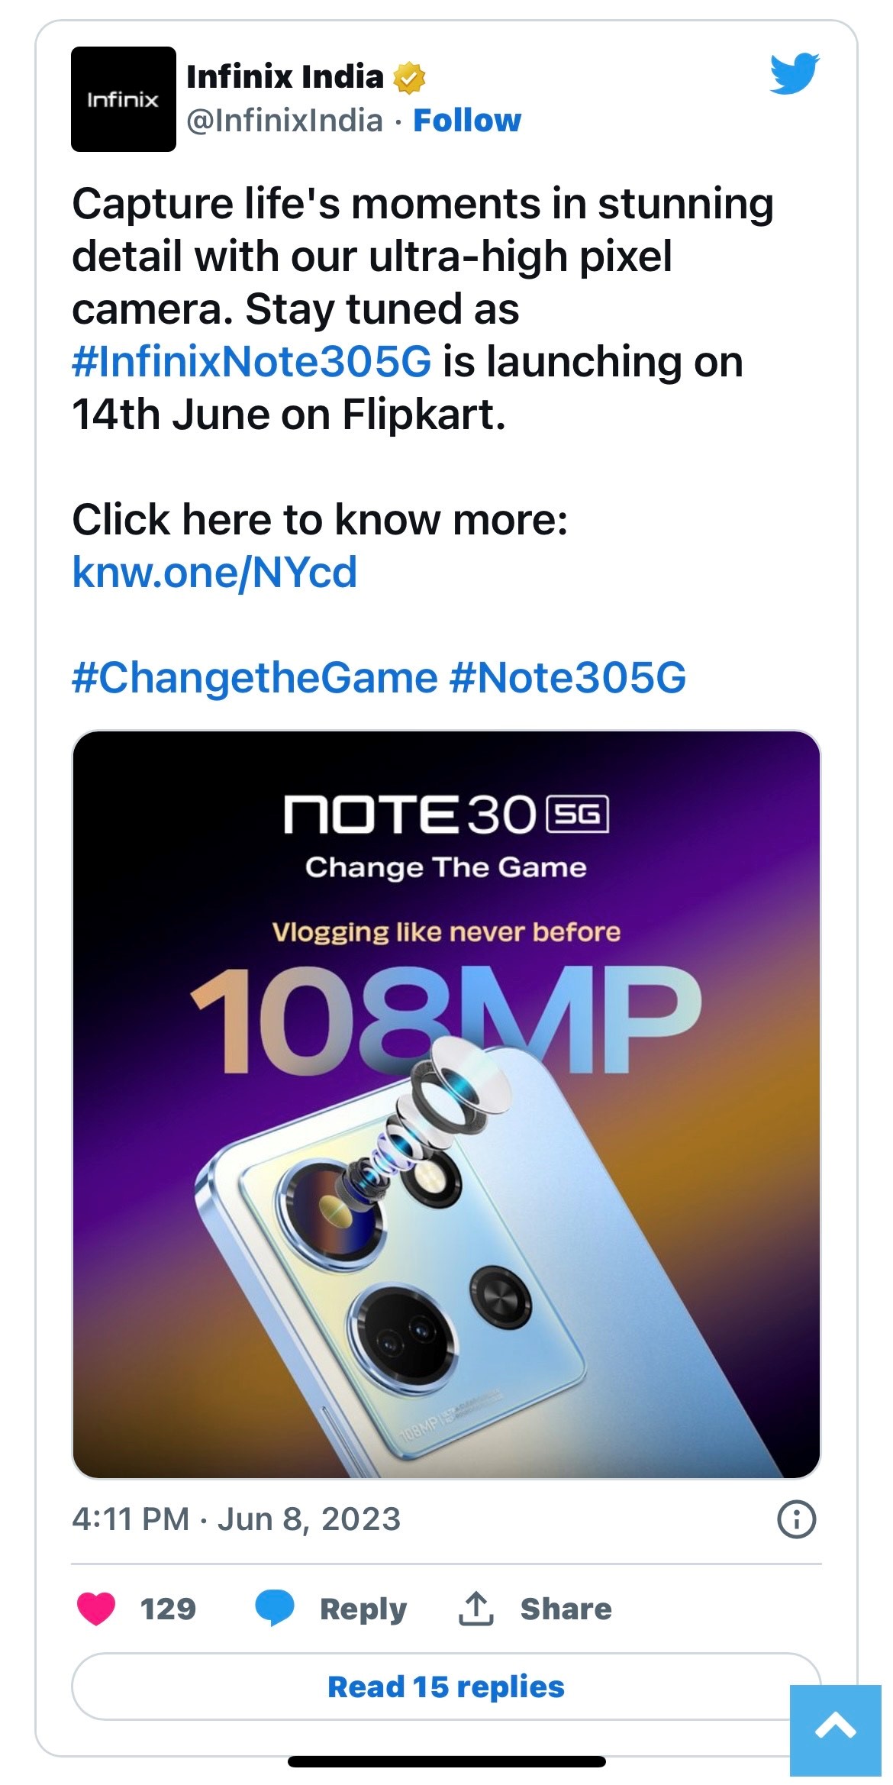Click the @InfinixIndia handle
Image resolution: width=893 pixels, height=1785 pixels.
(285, 121)
